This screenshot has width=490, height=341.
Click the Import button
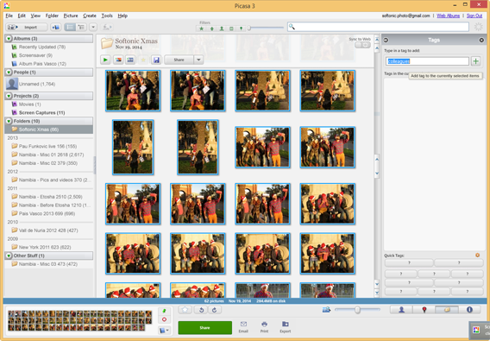[x=27, y=28]
